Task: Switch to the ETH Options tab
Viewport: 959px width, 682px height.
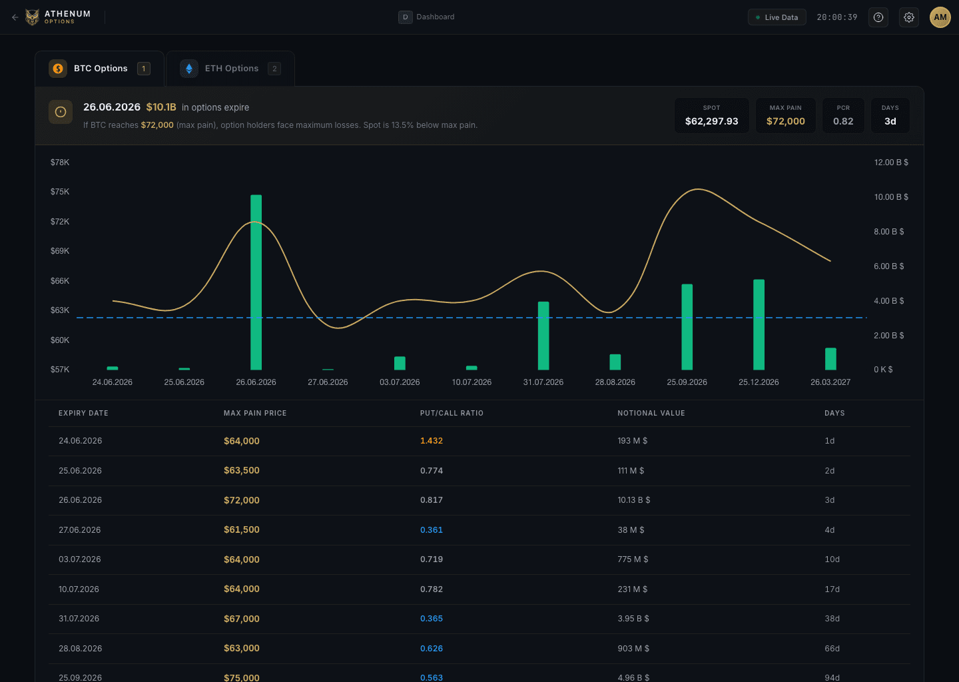Action: (230, 69)
